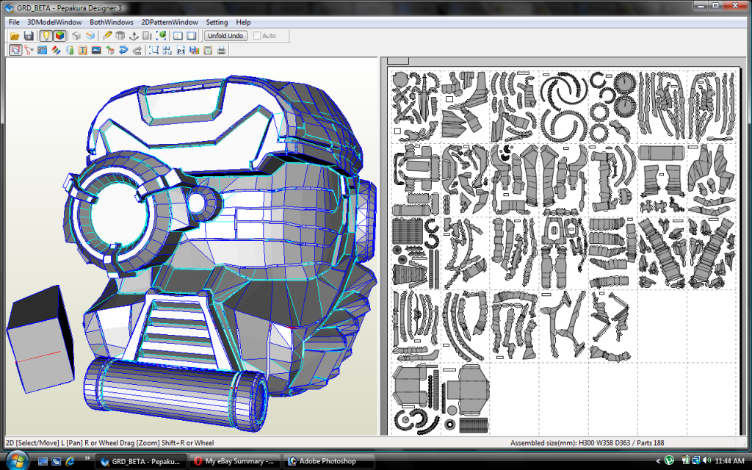The width and height of the screenshot is (752, 470).
Task: Click the blue undo arrow icon
Action: [123, 50]
